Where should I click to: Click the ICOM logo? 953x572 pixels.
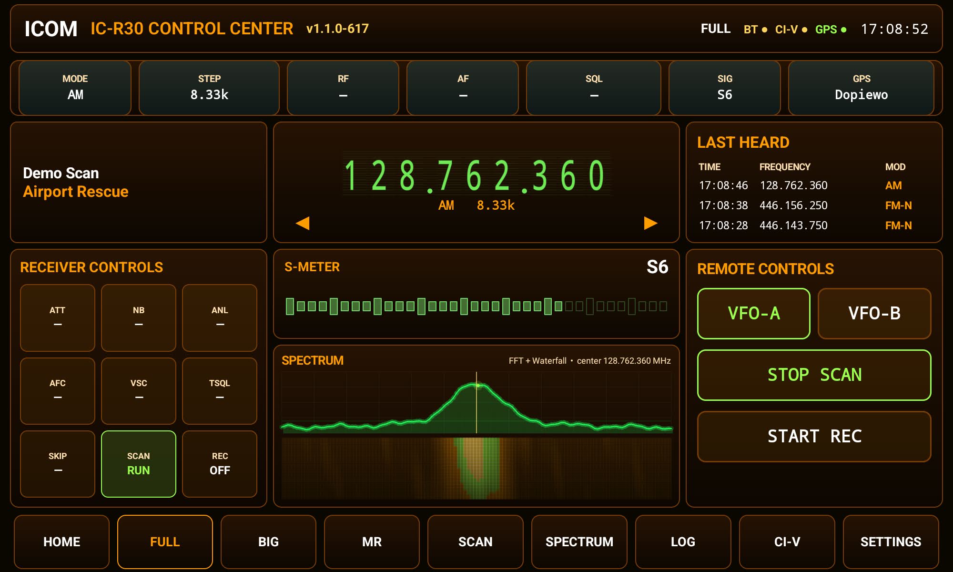(x=51, y=29)
